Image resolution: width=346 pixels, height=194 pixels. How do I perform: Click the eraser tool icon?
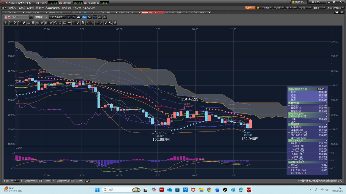click(106, 23)
